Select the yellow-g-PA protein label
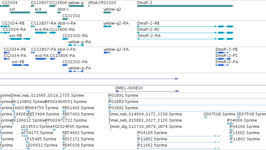The width and height of the screenshot is (266, 150). pyautogui.click(x=80, y=68)
